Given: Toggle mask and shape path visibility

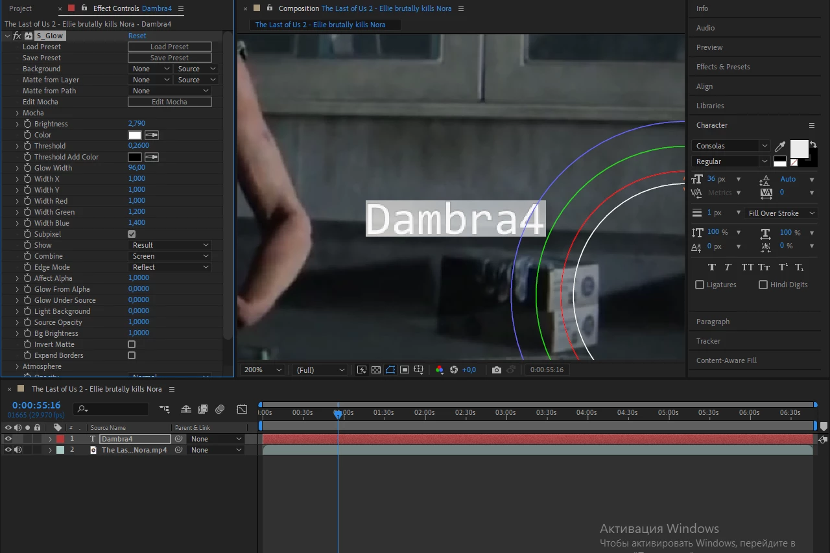Looking at the screenshot, I should 390,370.
